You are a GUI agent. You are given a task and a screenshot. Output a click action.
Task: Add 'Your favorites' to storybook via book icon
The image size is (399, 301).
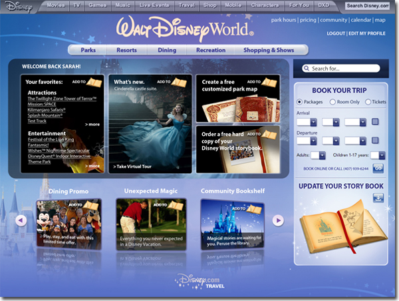pyautogui.click(x=94, y=82)
